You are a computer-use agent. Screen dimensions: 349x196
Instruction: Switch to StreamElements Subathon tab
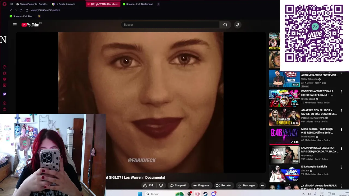point(31,4)
